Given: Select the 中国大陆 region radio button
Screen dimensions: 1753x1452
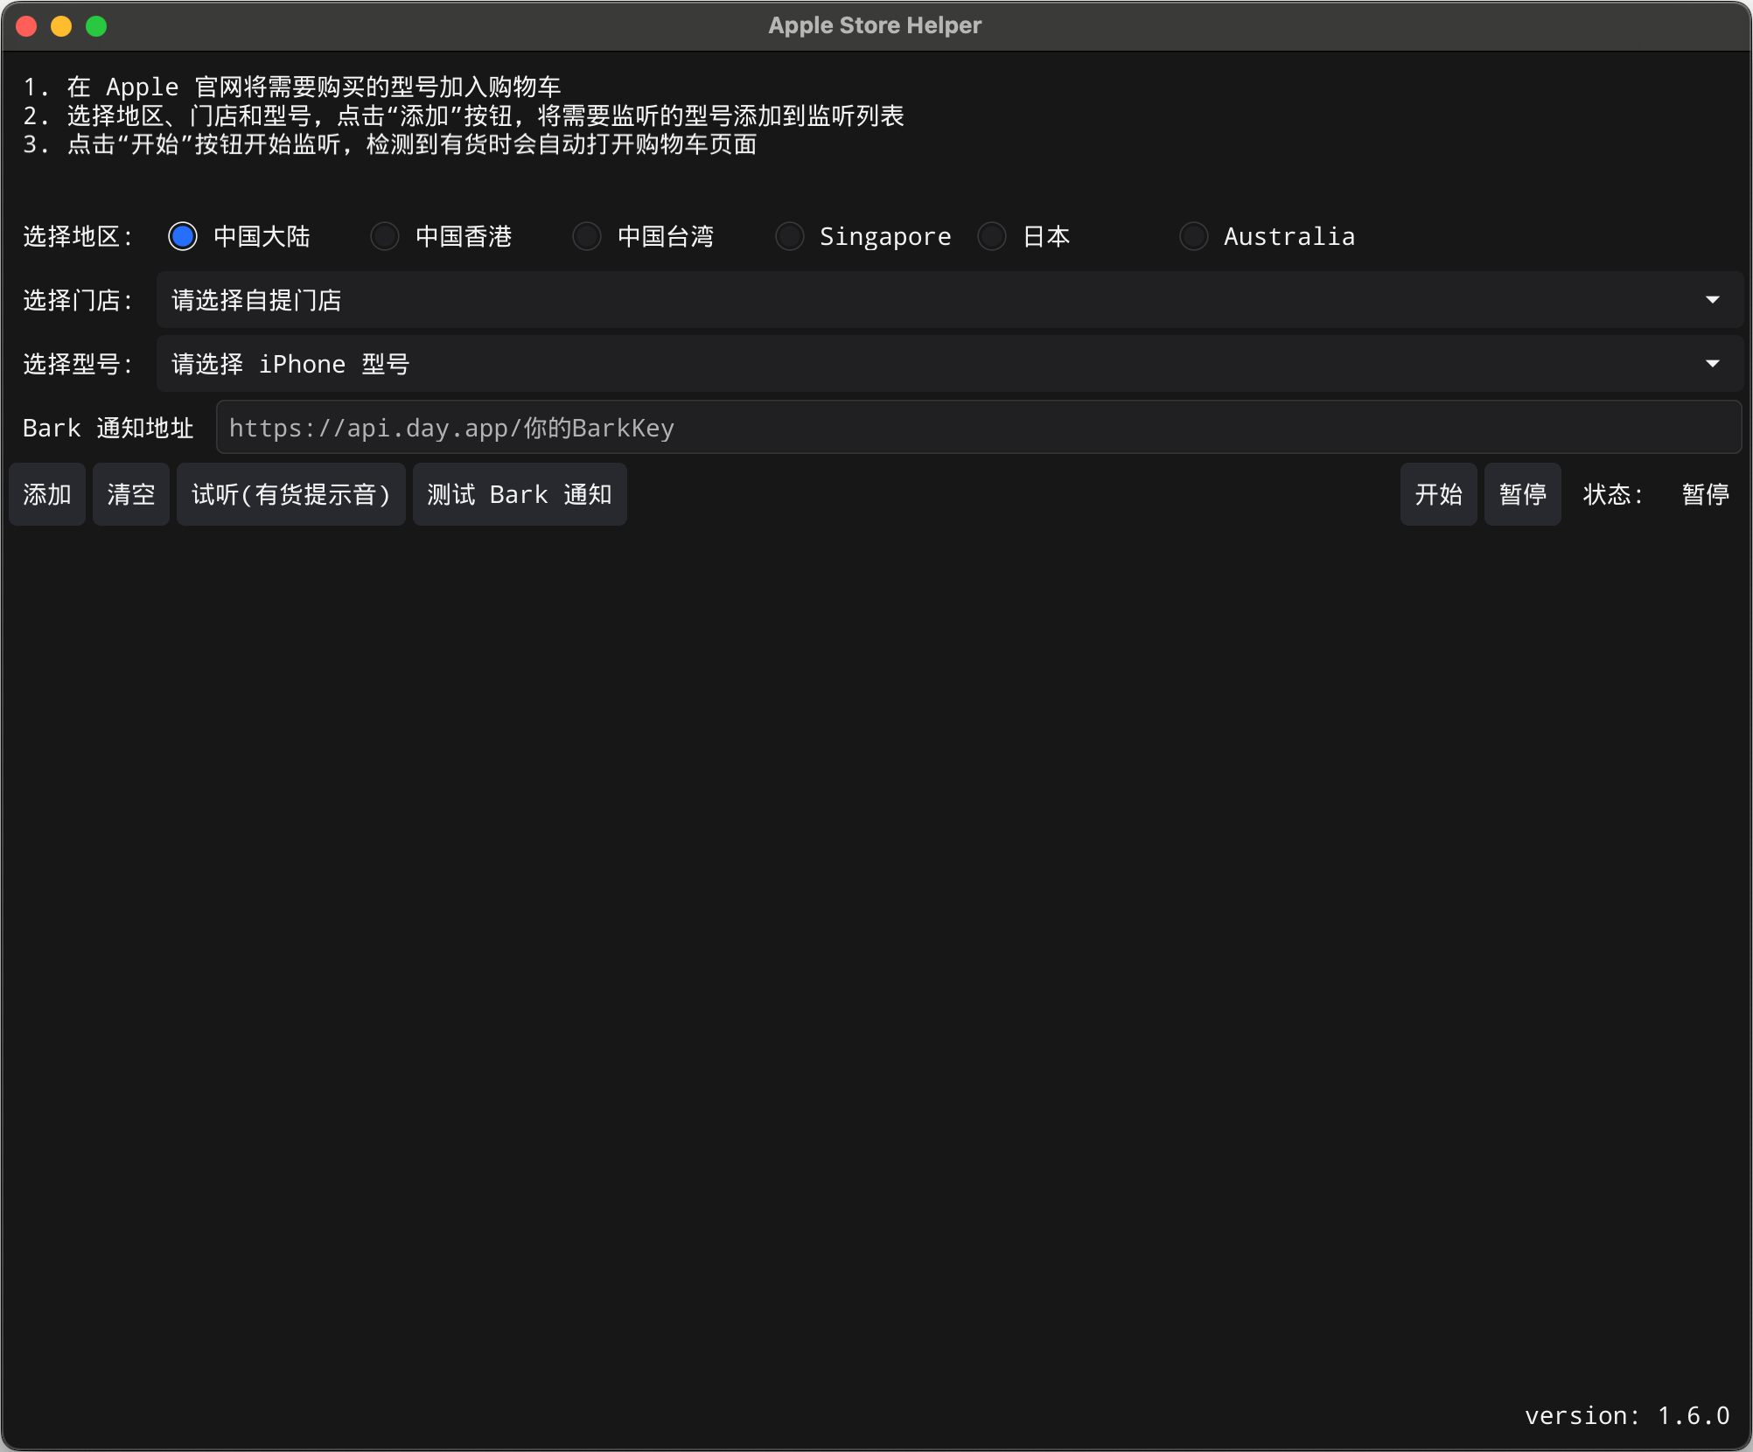Looking at the screenshot, I should (183, 236).
